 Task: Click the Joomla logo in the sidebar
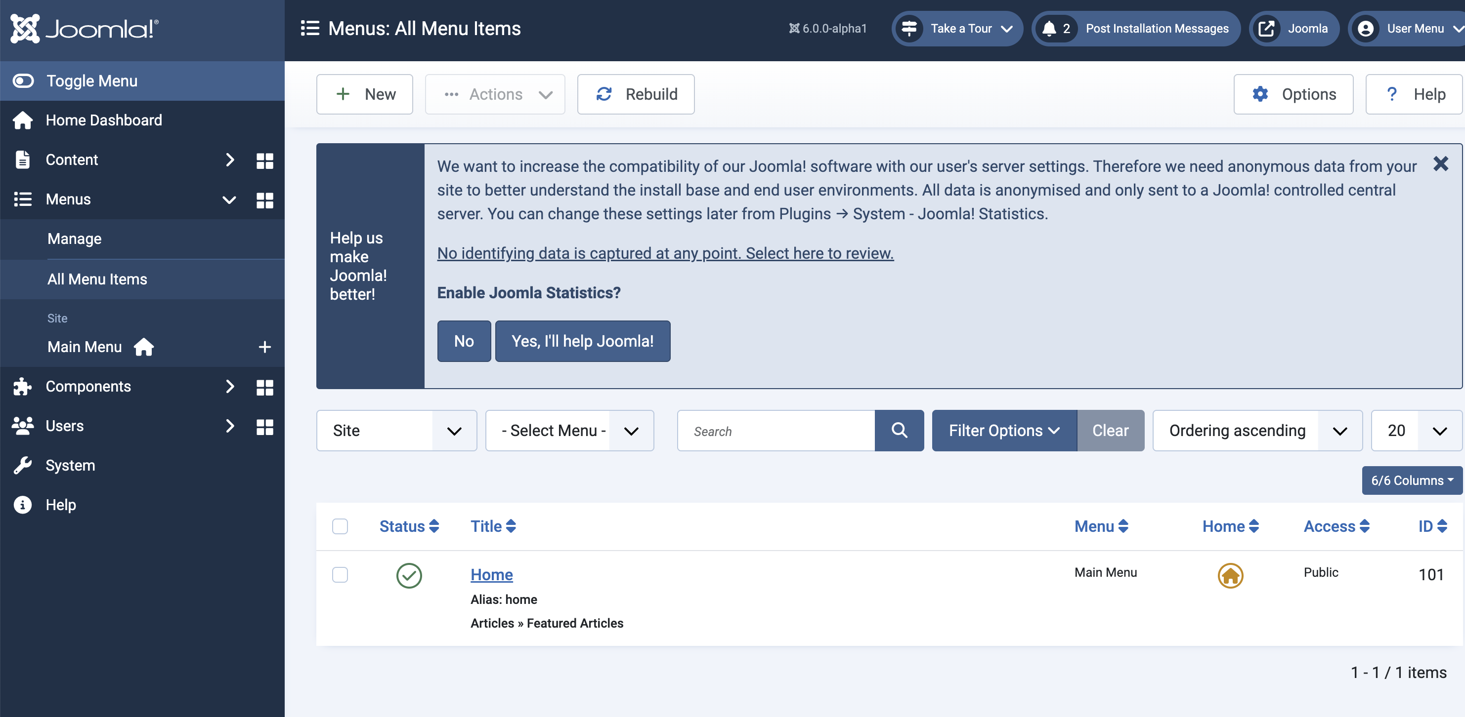84,29
